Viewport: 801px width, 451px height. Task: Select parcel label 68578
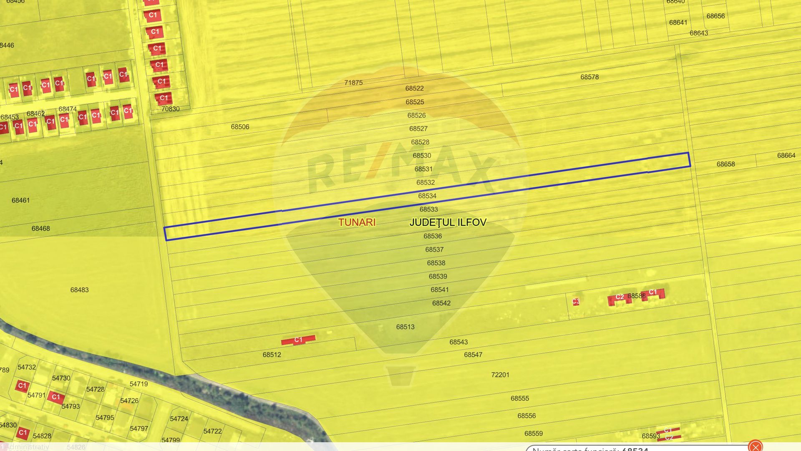(x=589, y=77)
